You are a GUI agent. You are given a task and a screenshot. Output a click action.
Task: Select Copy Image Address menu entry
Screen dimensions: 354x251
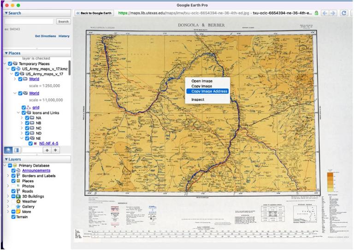(207, 91)
